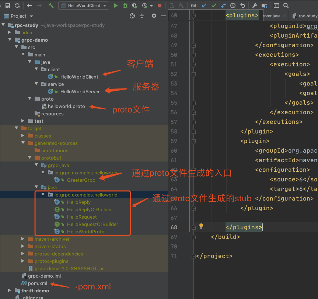Commit changes with Git checkmark icon
Screen dimensions: 318x299
(214, 6)
